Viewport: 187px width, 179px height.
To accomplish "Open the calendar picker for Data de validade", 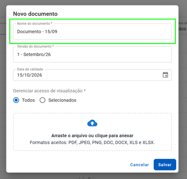I will point(165,75).
